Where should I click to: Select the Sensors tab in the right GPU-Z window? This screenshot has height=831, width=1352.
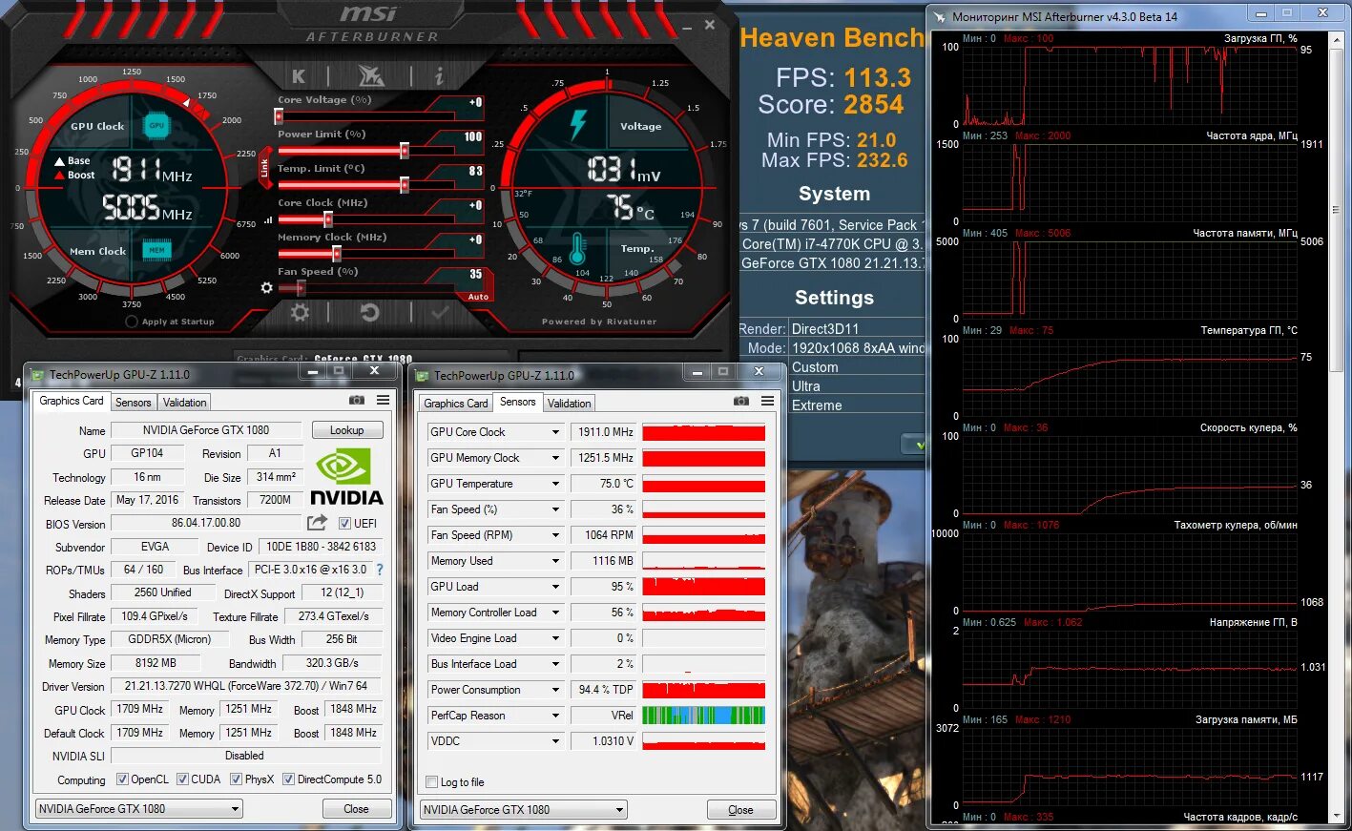[x=518, y=402]
